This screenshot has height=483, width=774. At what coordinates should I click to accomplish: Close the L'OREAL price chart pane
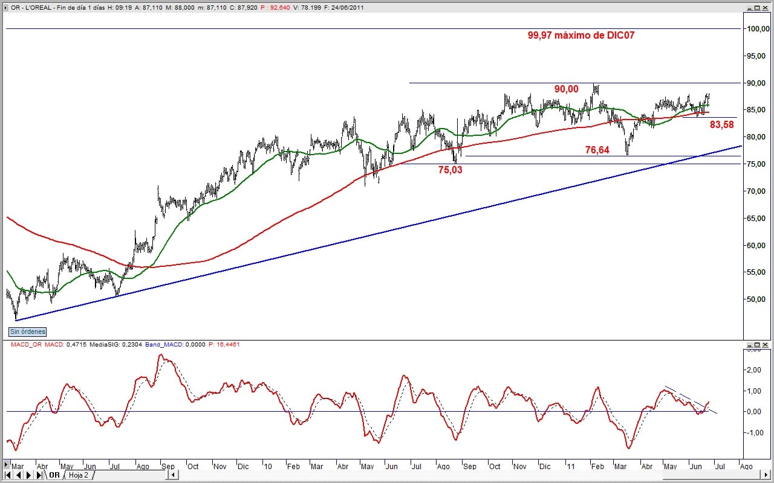pos(766,7)
